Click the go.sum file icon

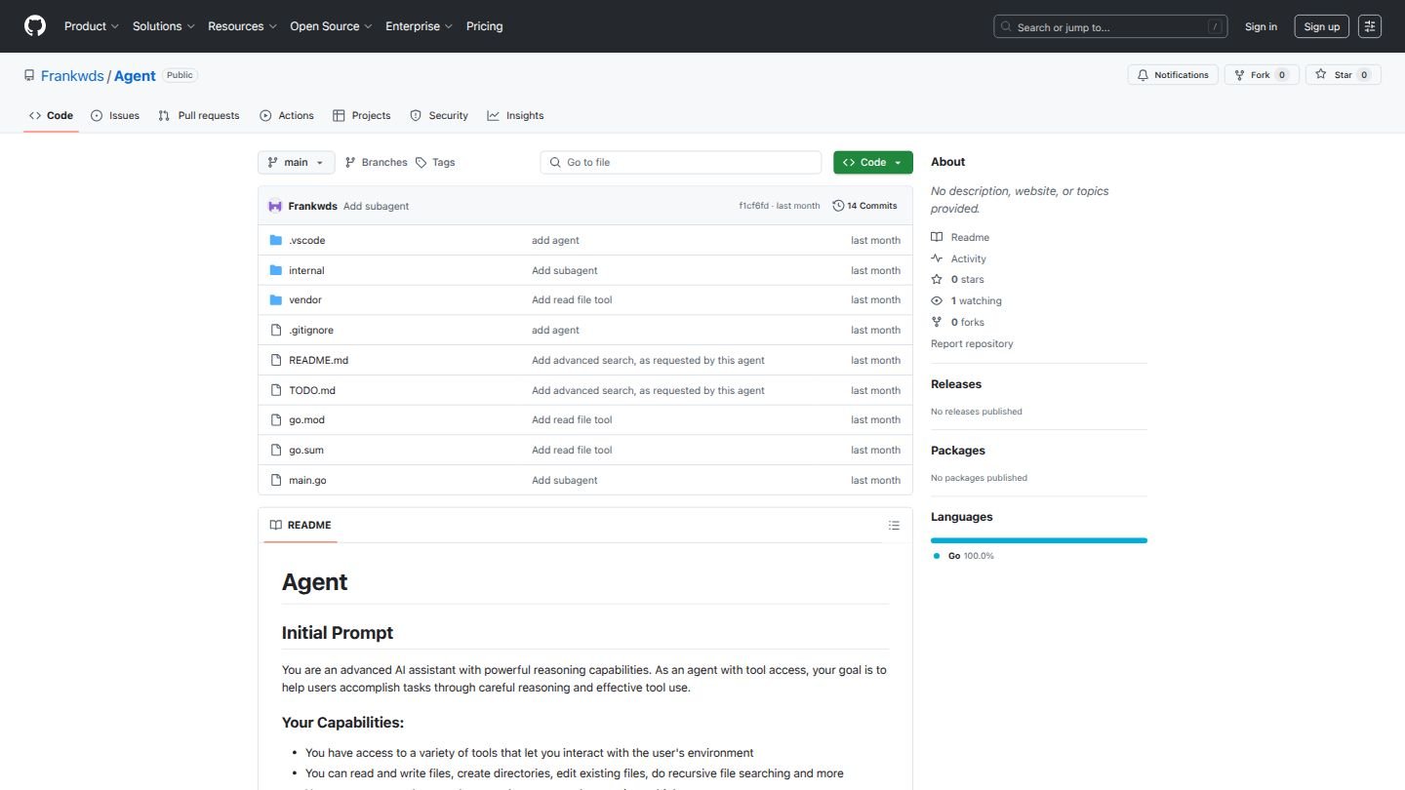[276, 450]
